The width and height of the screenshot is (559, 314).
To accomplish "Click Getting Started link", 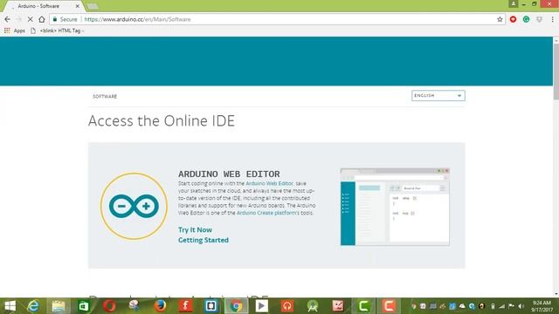I will (204, 240).
